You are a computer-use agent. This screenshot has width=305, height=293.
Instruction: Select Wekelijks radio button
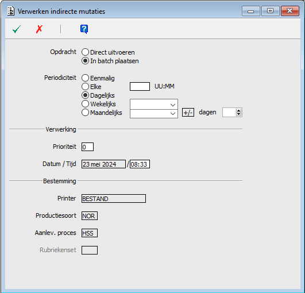[x=85, y=104]
